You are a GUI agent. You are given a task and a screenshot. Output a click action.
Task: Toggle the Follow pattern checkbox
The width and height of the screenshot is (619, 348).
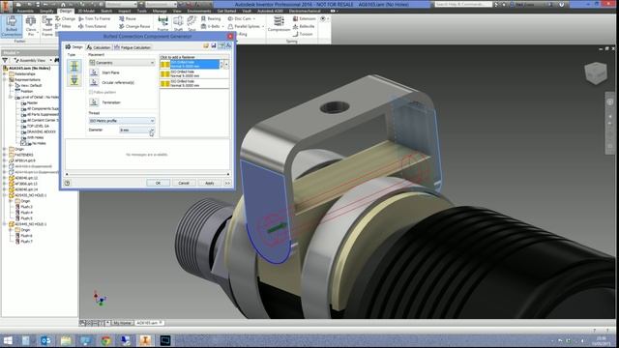coord(91,92)
